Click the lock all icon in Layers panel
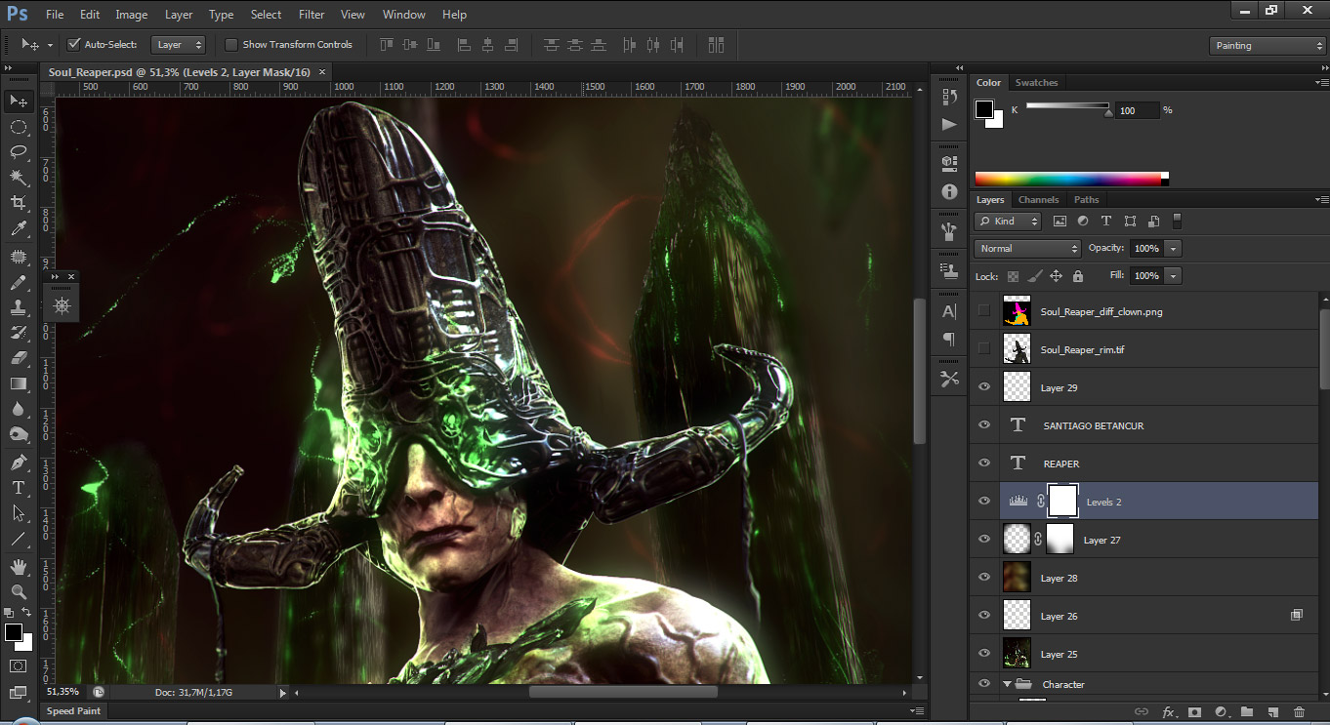The height and width of the screenshot is (725, 1330). coord(1078,276)
